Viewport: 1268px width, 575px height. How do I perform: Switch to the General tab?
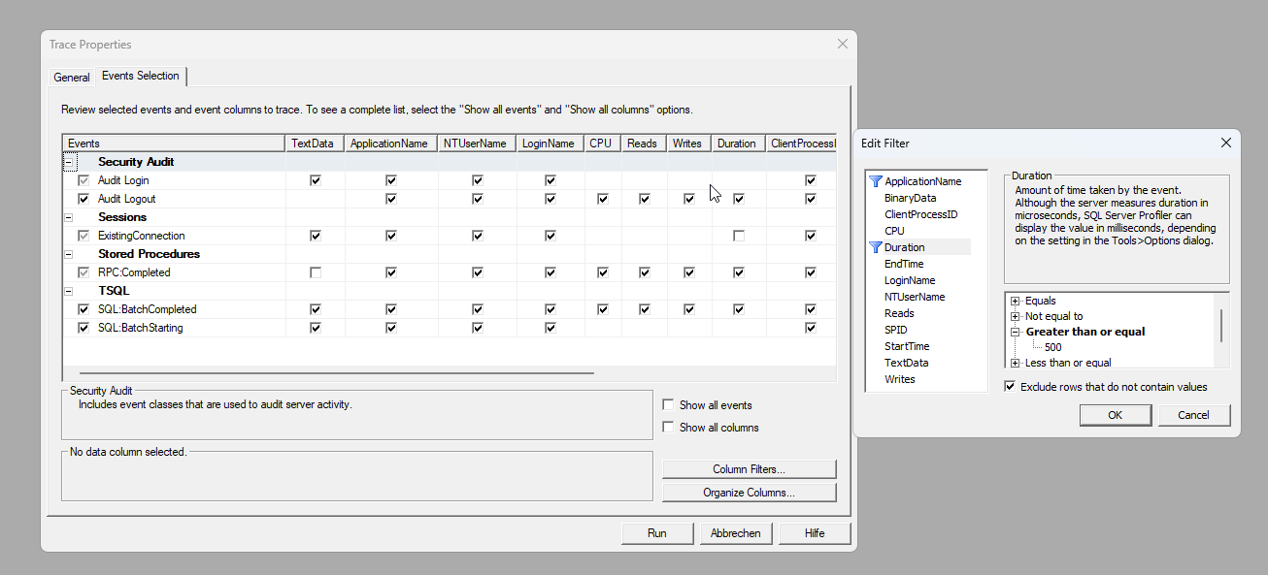tap(72, 77)
